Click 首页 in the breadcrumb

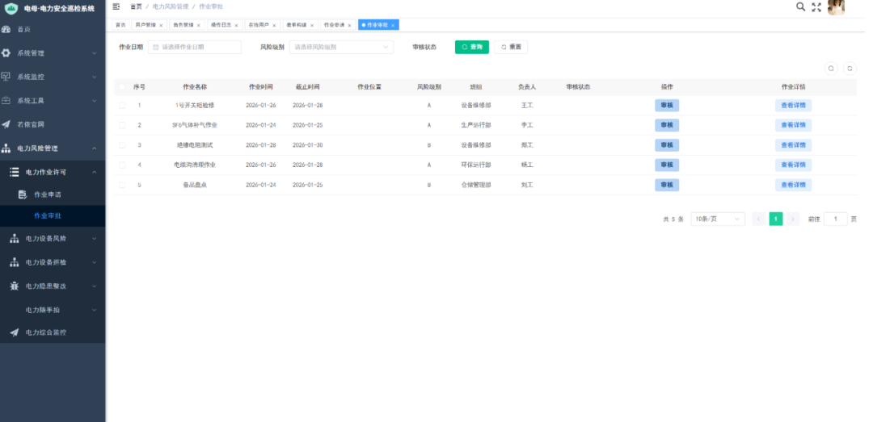click(x=136, y=6)
